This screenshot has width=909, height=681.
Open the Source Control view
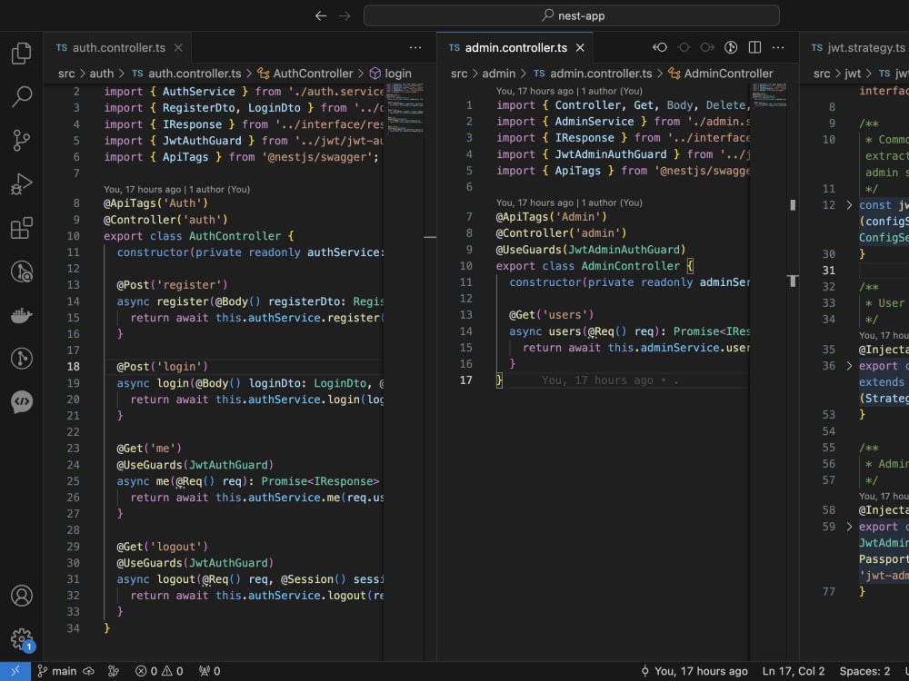pyautogui.click(x=21, y=140)
